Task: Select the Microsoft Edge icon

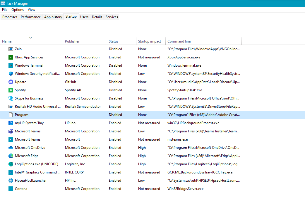Action: [9, 156]
